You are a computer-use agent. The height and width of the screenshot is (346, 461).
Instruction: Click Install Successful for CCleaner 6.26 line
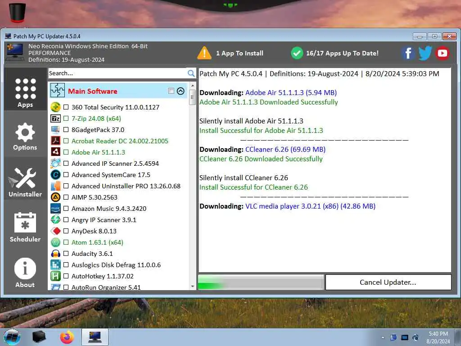point(253,187)
